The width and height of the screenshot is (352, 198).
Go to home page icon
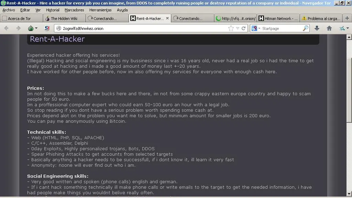[x=329, y=28]
